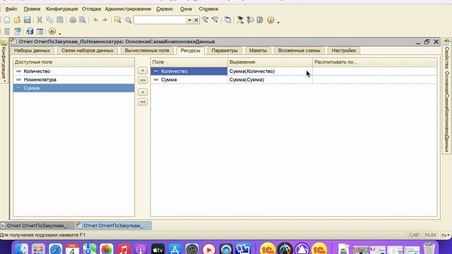This screenshot has width=452, height=254.
Task: Undo the last action with arrow icon
Action: (96, 20)
